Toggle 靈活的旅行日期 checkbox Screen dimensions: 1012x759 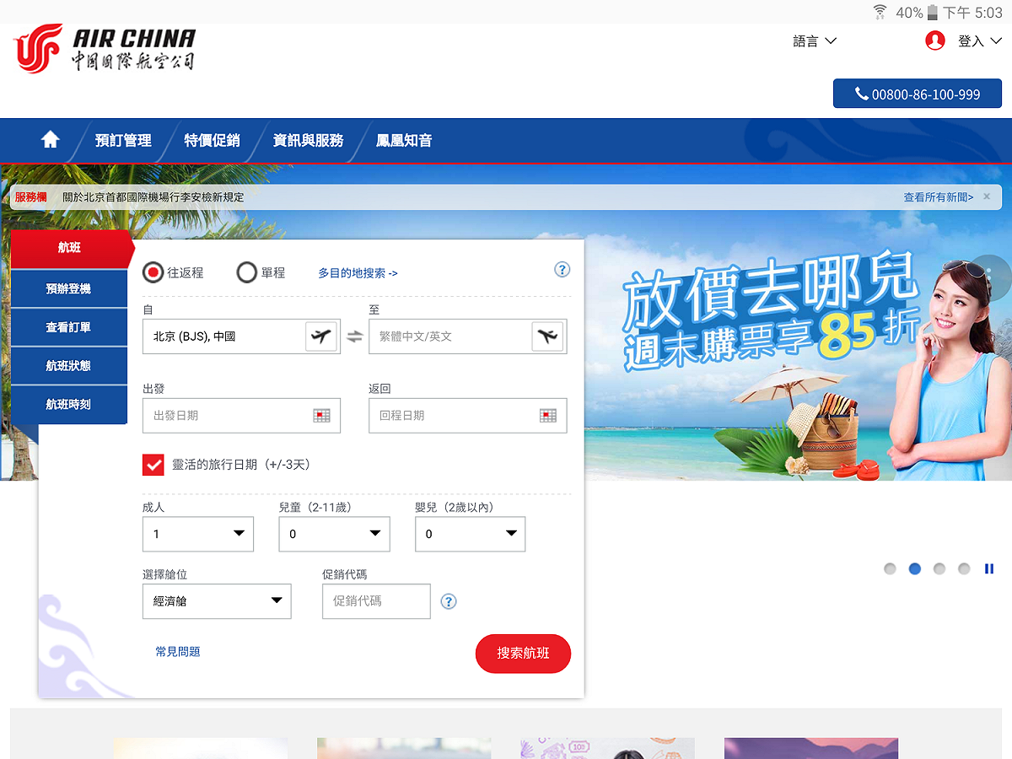click(153, 465)
